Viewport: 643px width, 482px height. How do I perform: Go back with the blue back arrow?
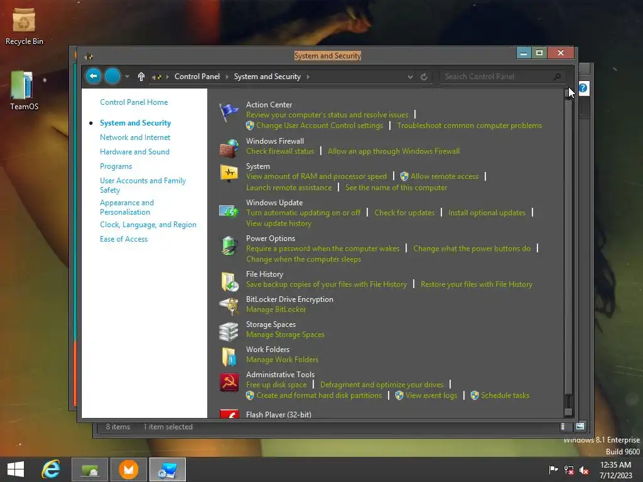[94, 76]
